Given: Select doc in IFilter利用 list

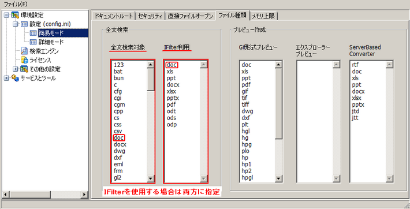Looking at the screenshot, I should pos(172,65).
